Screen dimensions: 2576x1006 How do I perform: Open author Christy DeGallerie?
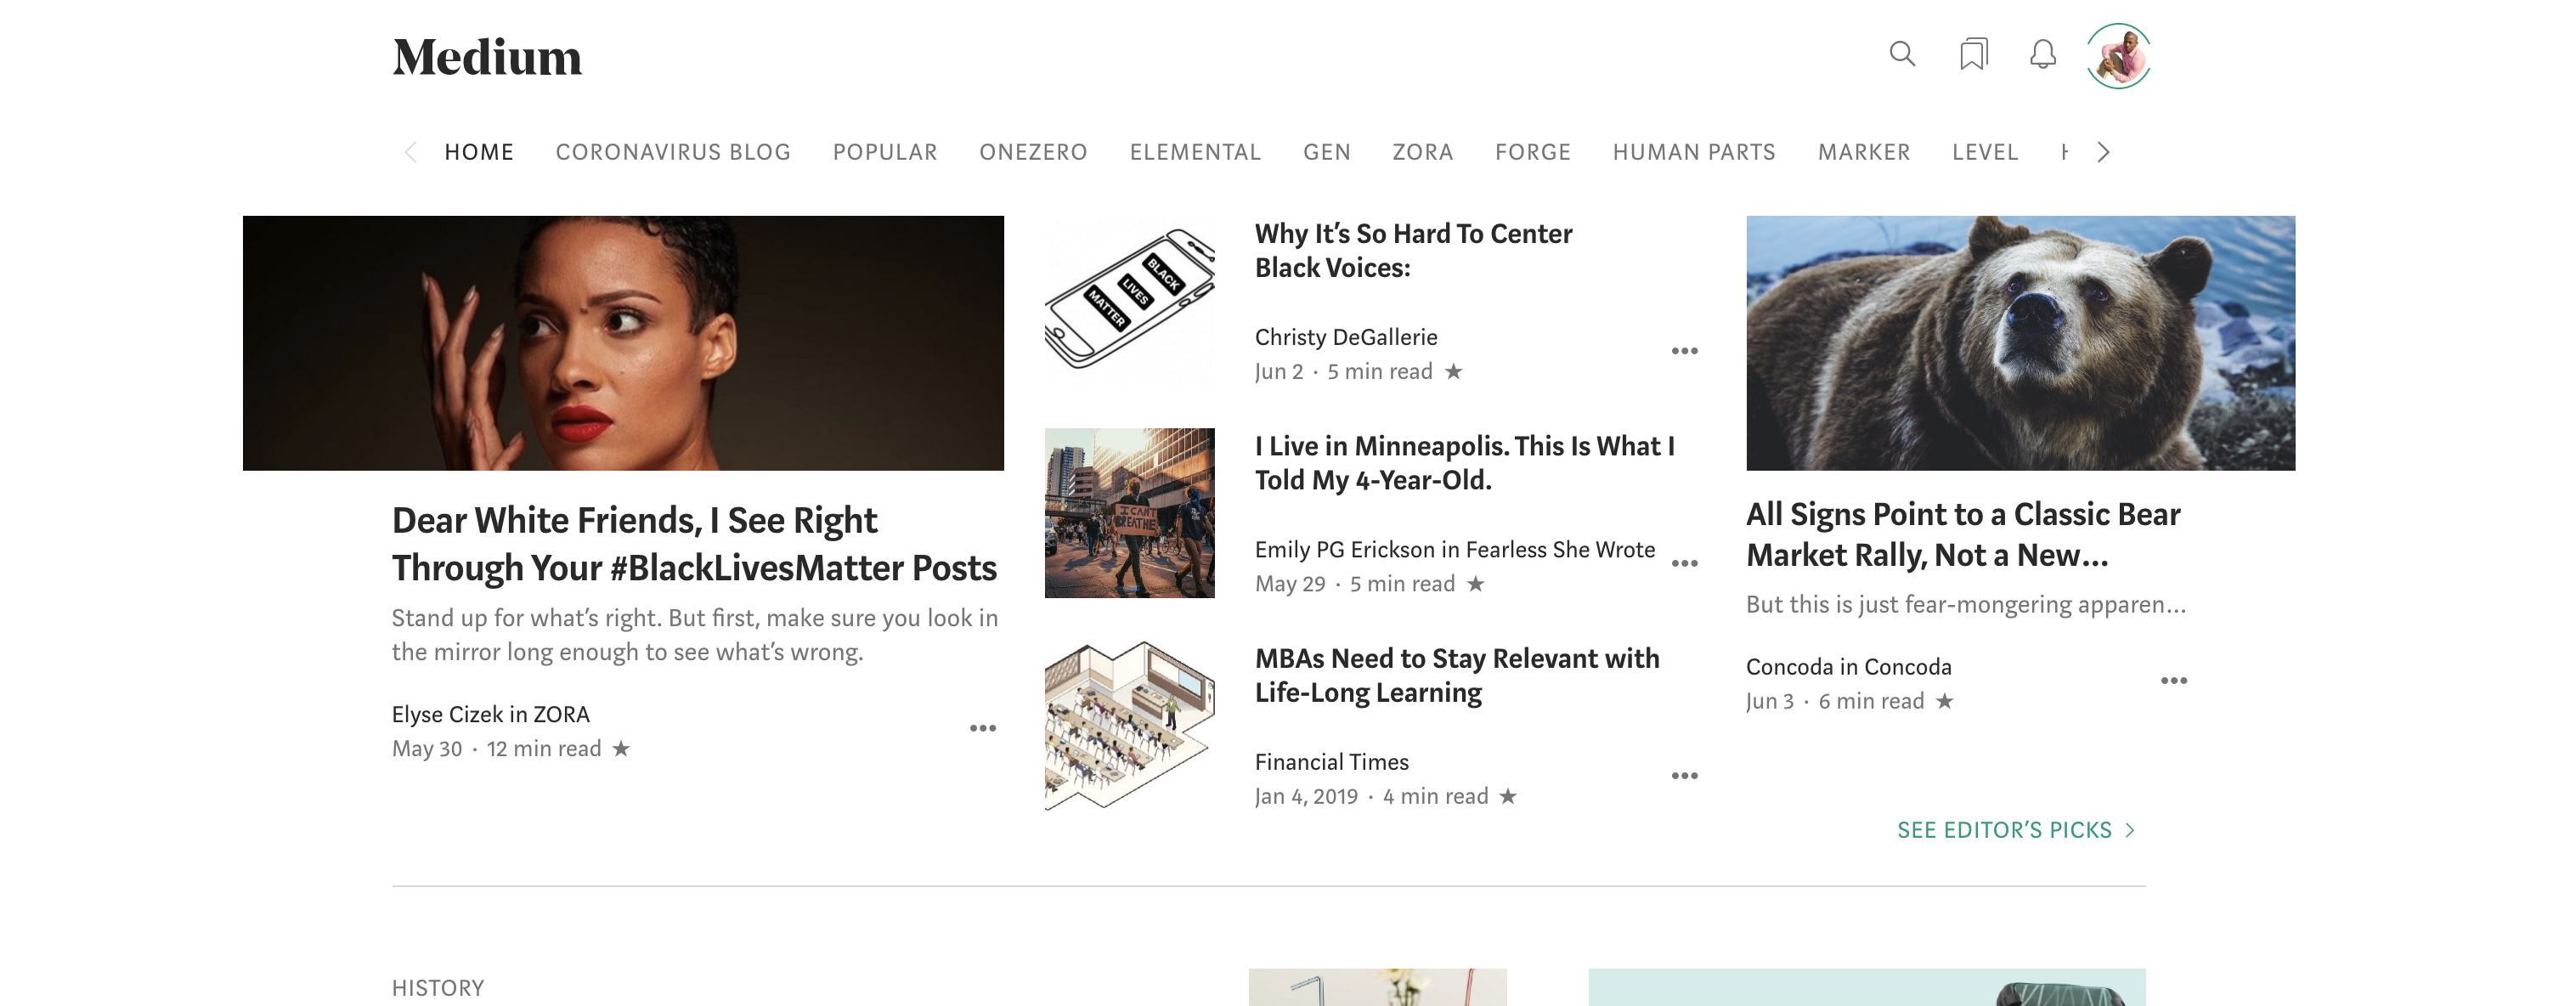coord(1346,337)
